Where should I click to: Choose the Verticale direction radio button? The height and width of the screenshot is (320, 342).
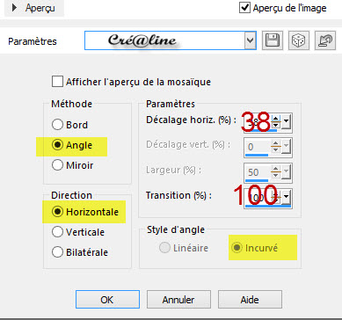57,232
